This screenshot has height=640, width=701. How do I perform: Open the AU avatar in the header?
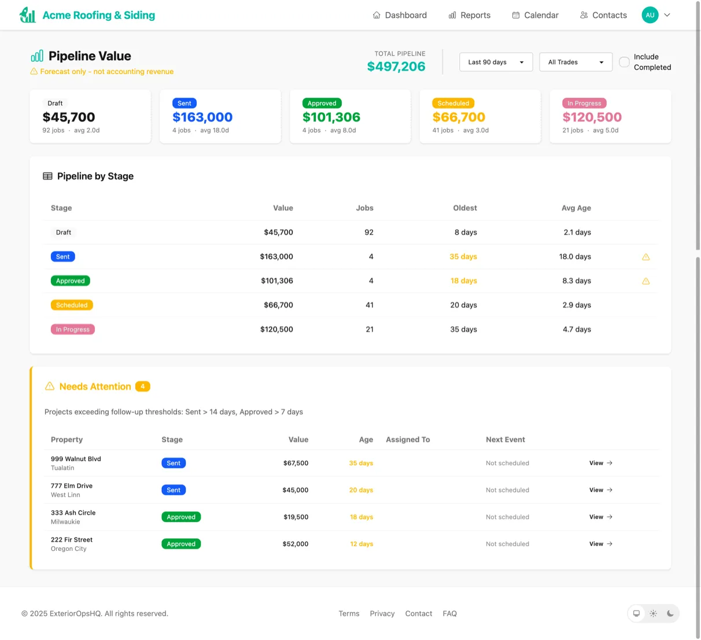click(x=650, y=14)
